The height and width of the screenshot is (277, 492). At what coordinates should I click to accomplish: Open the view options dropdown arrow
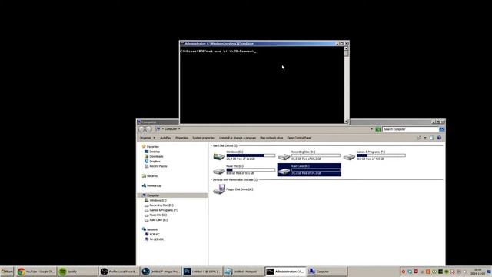pyautogui.click(x=425, y=138)
